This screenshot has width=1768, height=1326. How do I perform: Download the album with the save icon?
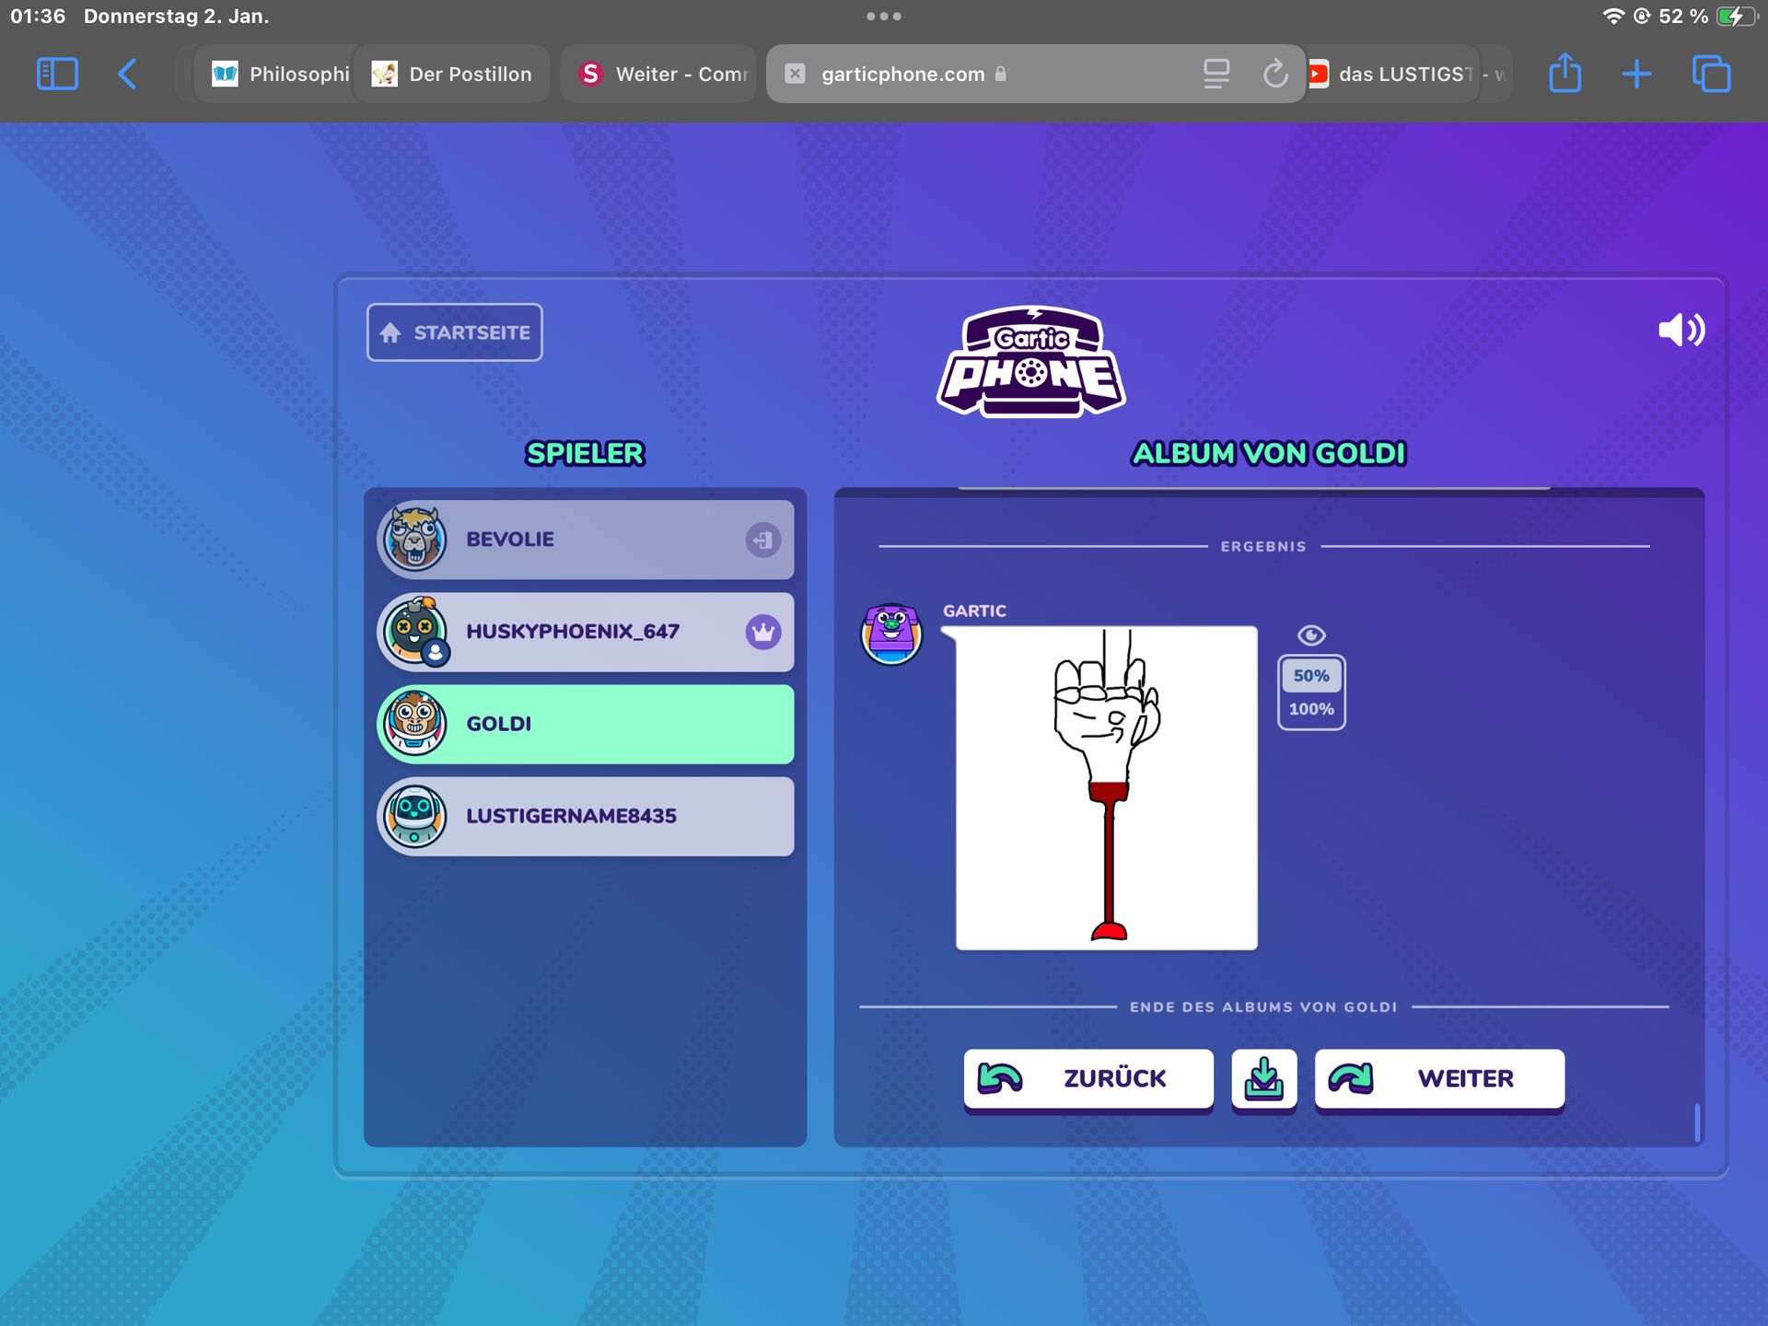point(1263,1078)
